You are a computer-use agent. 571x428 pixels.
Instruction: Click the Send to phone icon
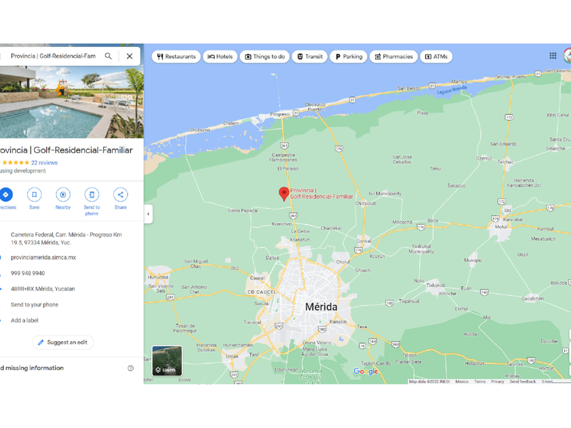pos(92,195)
